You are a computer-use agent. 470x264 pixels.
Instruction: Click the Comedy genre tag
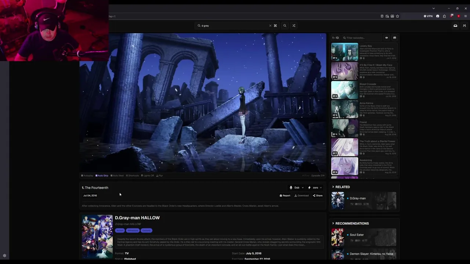click(x=147, y=231)
